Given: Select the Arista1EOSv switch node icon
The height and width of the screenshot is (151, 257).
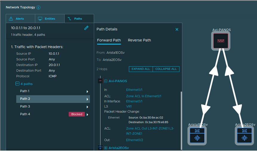Looking at the screenshot, I should point(198,135).
